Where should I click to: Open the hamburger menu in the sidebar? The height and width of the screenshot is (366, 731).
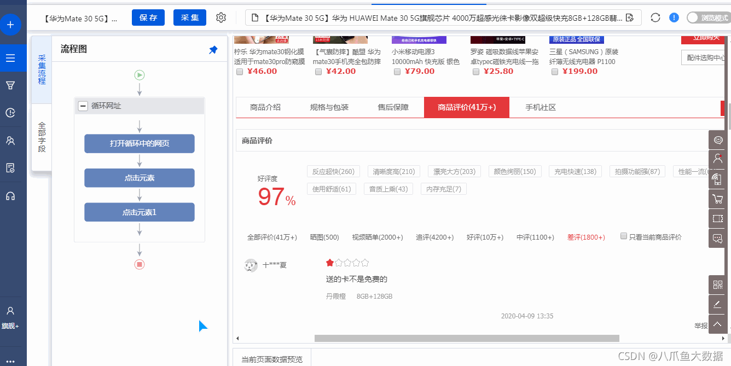click(x=10, y=58)
